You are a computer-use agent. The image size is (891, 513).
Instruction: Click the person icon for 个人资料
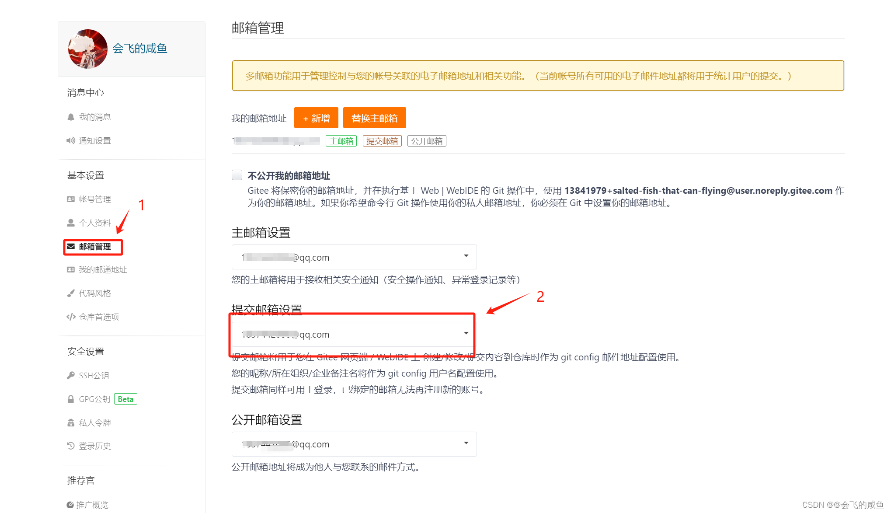tap(70, 223)
